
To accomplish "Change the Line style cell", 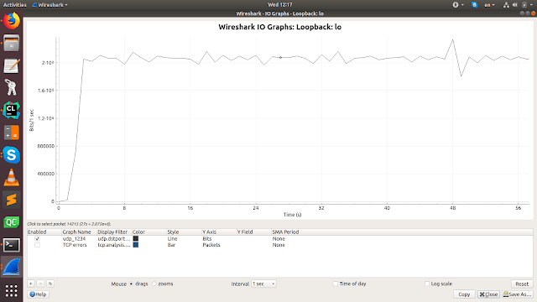I will point(172,238).
